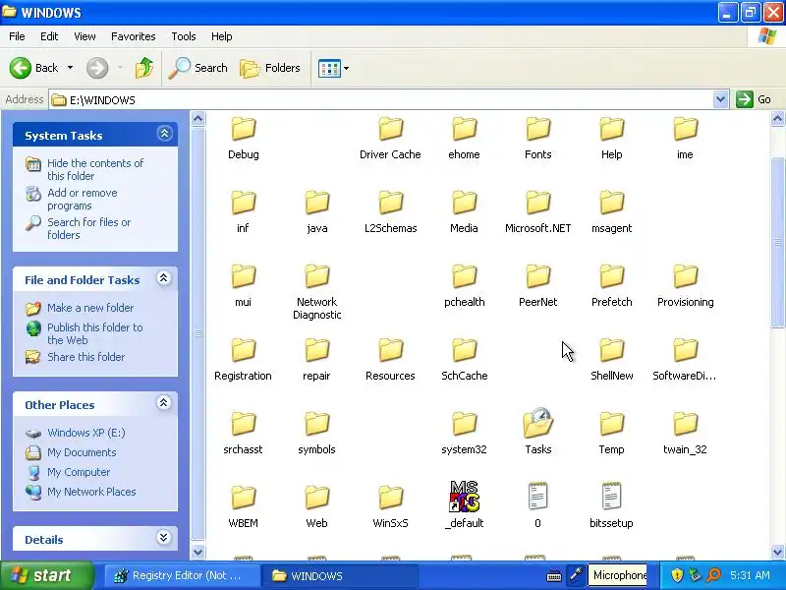Go to My Documents
This screenshot has height=590, width=786.
click(x=82, y=452)
